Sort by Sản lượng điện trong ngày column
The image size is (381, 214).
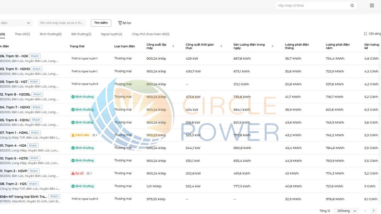tap(273, 46)
